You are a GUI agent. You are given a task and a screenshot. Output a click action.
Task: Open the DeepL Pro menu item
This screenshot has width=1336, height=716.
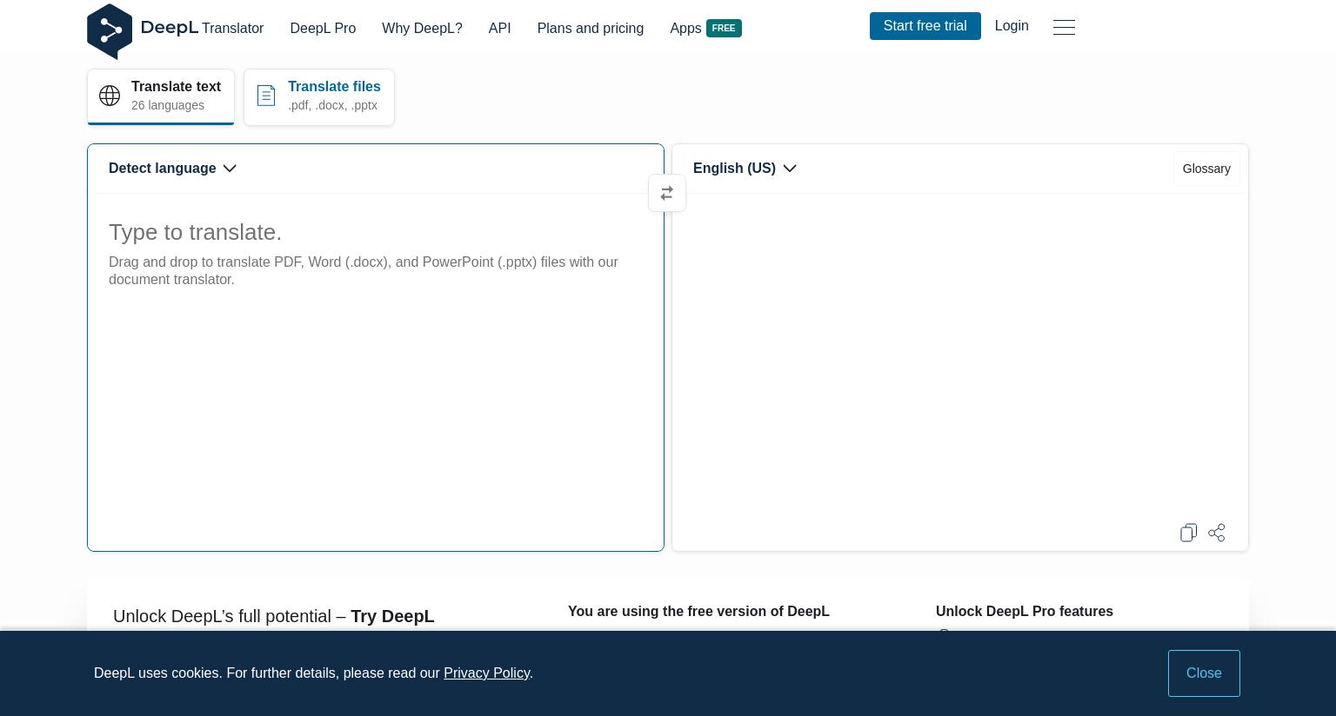click(323, 29)
